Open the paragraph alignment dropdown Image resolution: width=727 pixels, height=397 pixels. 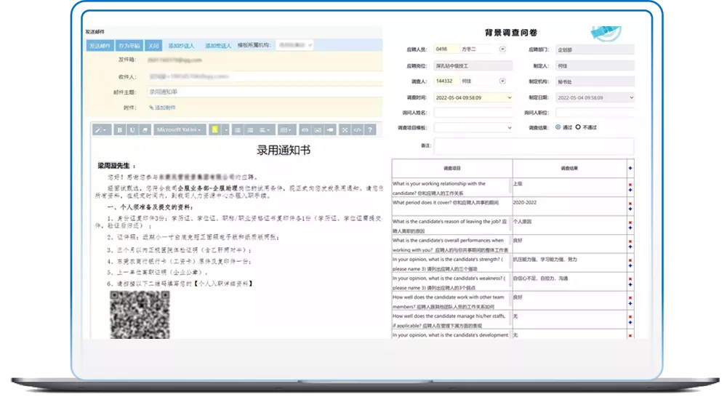pyautogui.click(x=265, y=130)
